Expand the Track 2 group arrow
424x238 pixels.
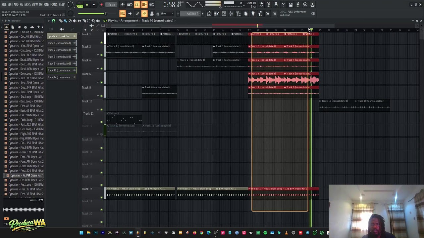click(98, 55)
